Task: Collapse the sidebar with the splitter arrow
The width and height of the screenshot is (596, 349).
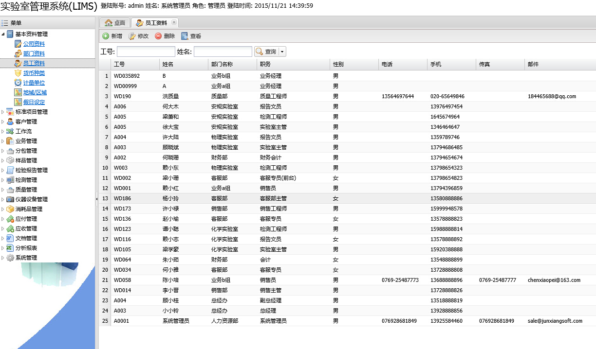Action: 96,198
